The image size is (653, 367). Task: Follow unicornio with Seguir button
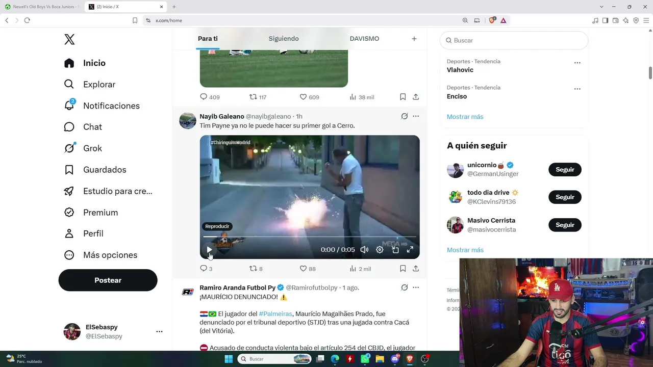(565, 170)
